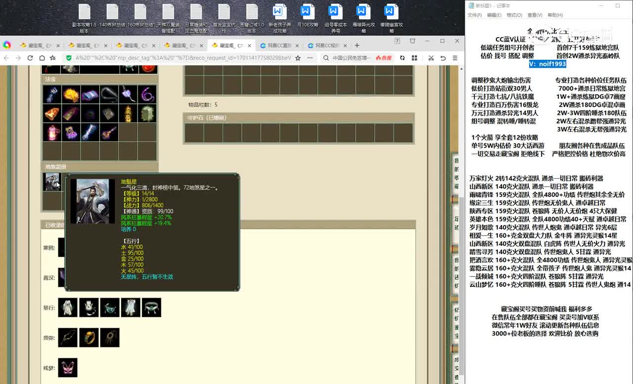Click the blue trident treasure icon in the 法宝 grid
633x384 pixels.
click(x=52, y=94)
